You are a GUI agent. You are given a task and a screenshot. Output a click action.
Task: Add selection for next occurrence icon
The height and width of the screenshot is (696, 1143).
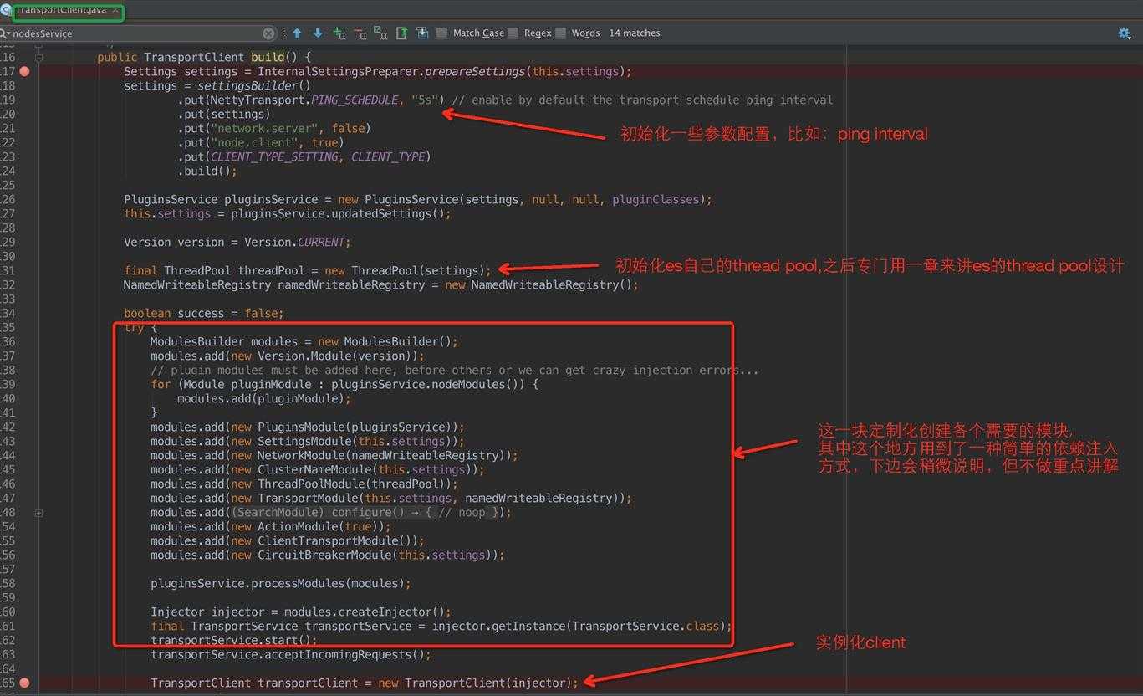pyautogui.click(x=339, y=33)
